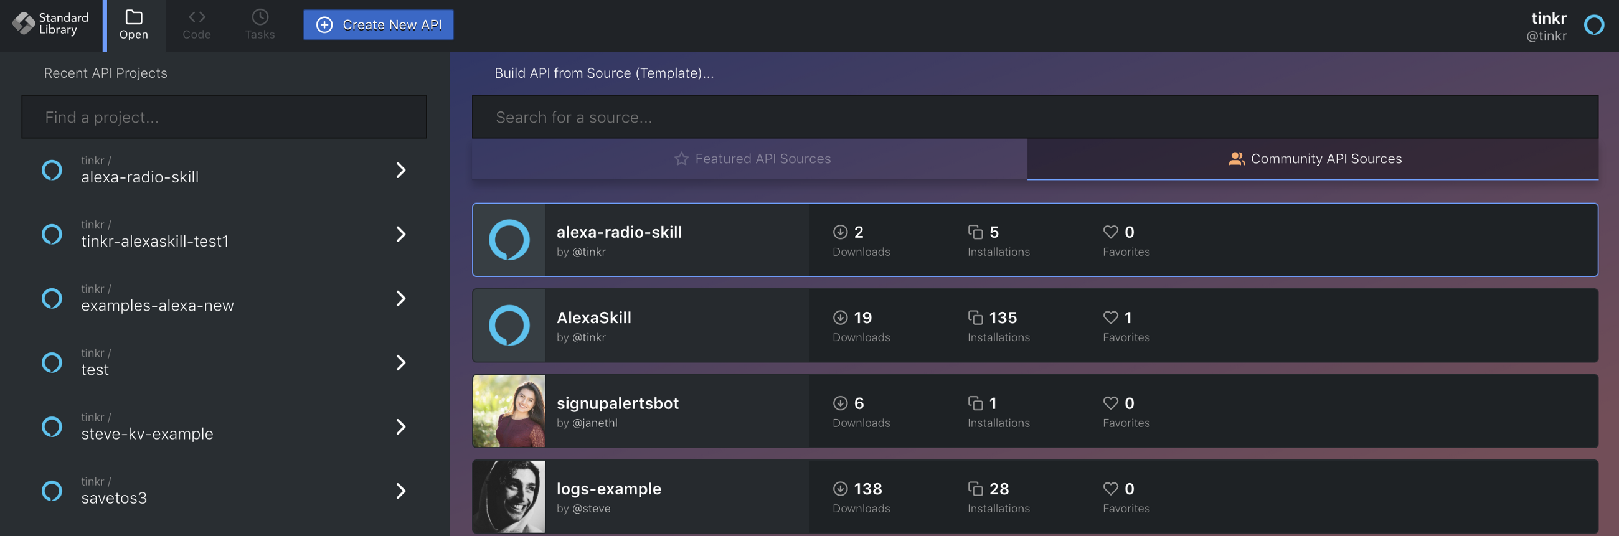Expand the alexa-radio-skill recent project chevron
The width and height of the screenshot is (1619, 536).
401,170
